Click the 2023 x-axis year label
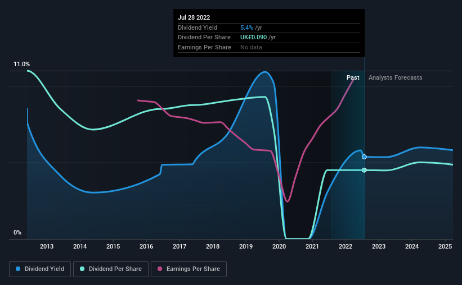Viewport: 462px width, 285px height. tap(379, 246)
